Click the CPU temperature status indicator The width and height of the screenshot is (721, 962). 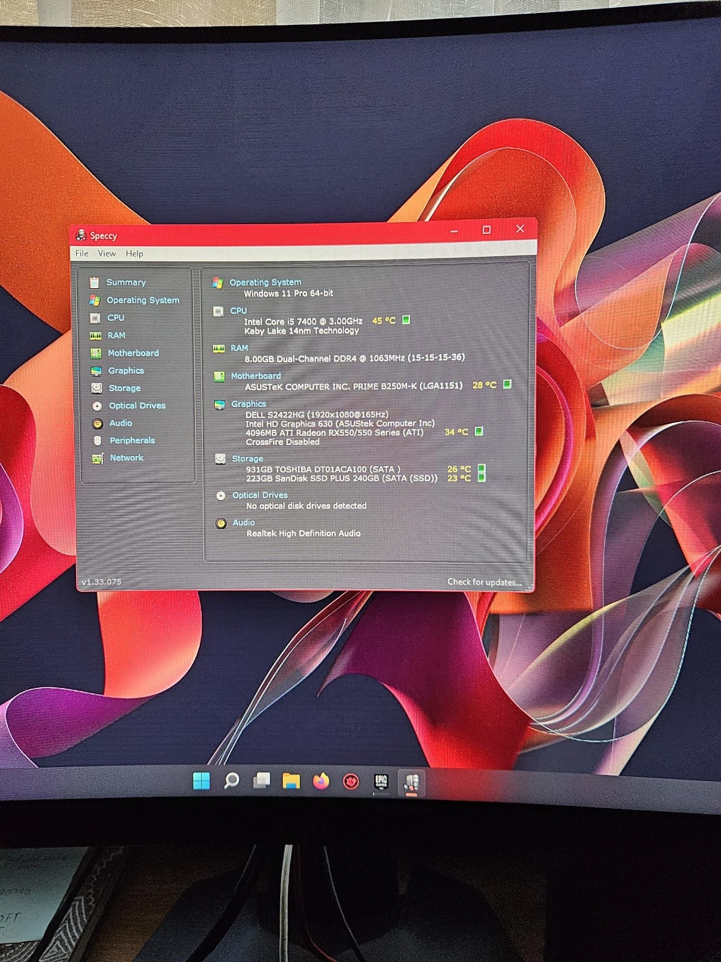click(406, 320)
